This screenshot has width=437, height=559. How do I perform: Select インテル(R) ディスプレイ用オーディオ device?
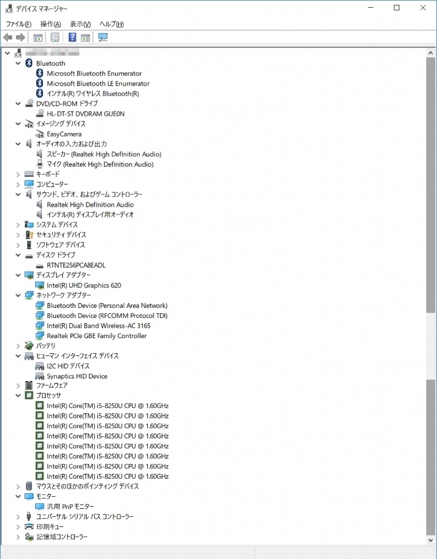90,214
